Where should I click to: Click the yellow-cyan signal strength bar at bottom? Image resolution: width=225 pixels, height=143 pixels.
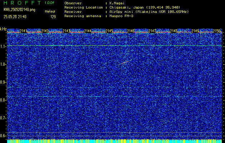pyautogui.click(x=114, y=141)
